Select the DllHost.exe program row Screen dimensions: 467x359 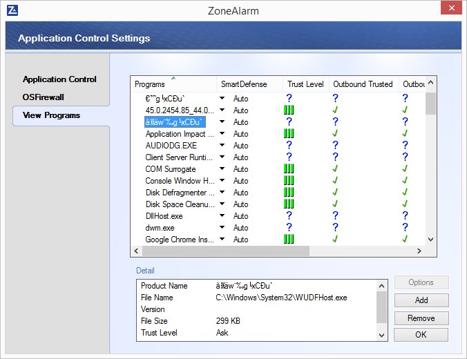[x=164, y=216]
